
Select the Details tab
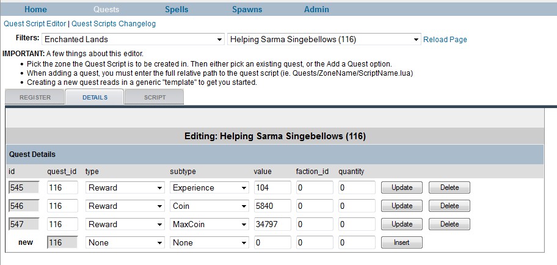[94, 97]
